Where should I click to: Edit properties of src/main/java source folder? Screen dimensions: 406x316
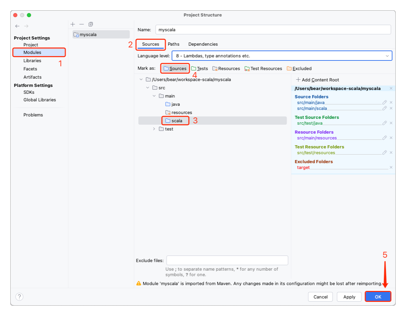(x=384, y=102)
